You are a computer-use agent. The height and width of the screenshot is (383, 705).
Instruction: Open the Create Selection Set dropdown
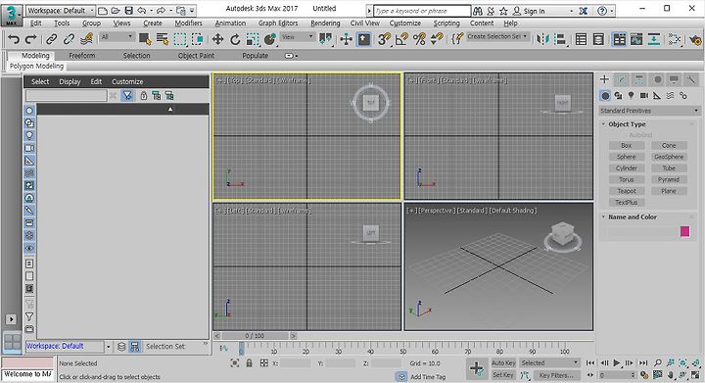pos(497,36)
